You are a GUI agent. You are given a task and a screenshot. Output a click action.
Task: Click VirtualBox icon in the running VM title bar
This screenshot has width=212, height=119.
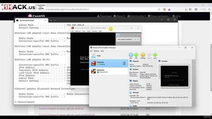tap(73, 28)
